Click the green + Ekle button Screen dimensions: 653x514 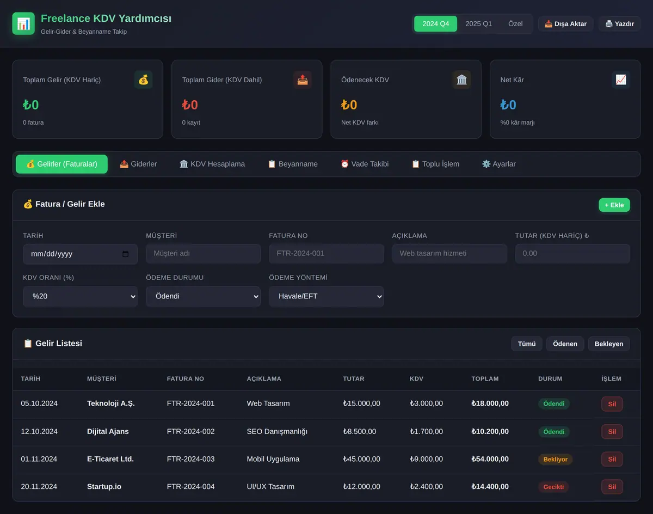point(614,205)
